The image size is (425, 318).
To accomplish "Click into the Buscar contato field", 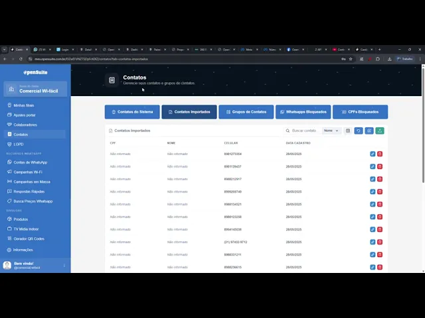I will point(305,131).
